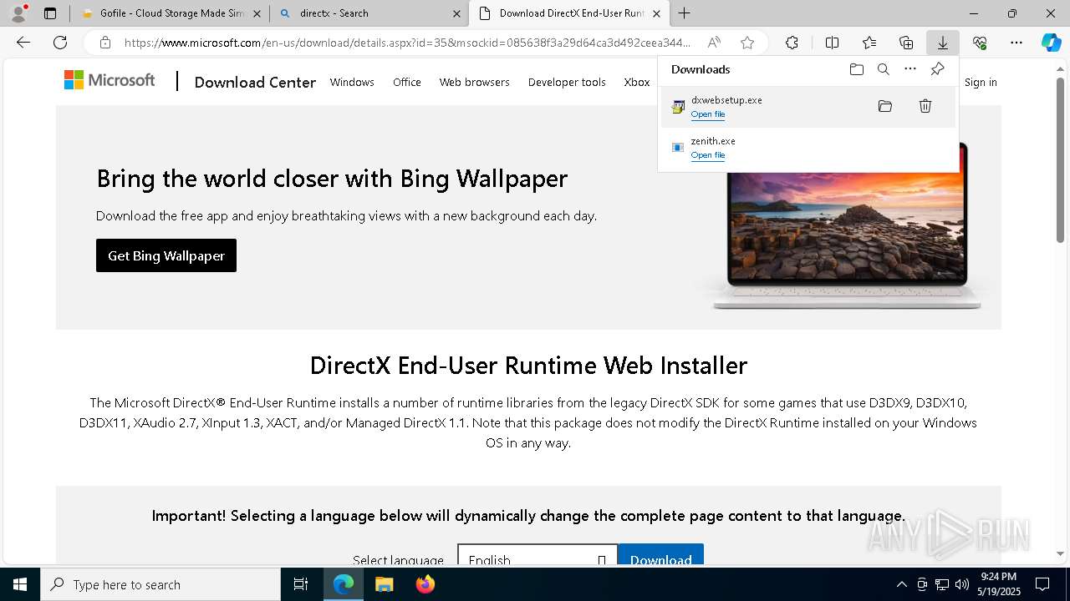This screenshot has width=1070, height=601.
Task: Add this page to favorites star
Action: pos(747,43)
